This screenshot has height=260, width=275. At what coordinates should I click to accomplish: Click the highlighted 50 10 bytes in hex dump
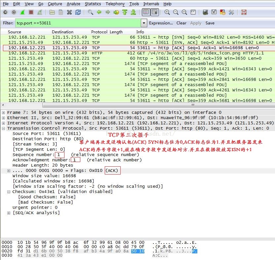pos(138,251)
